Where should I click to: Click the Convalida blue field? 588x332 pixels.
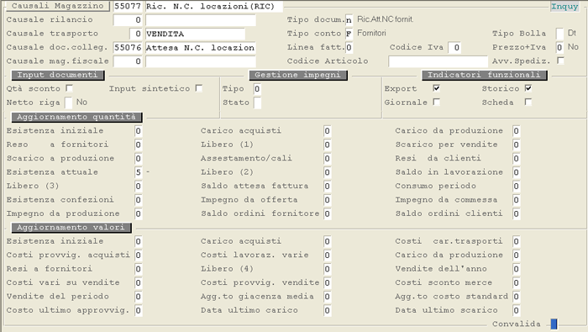tap(554, 324)
